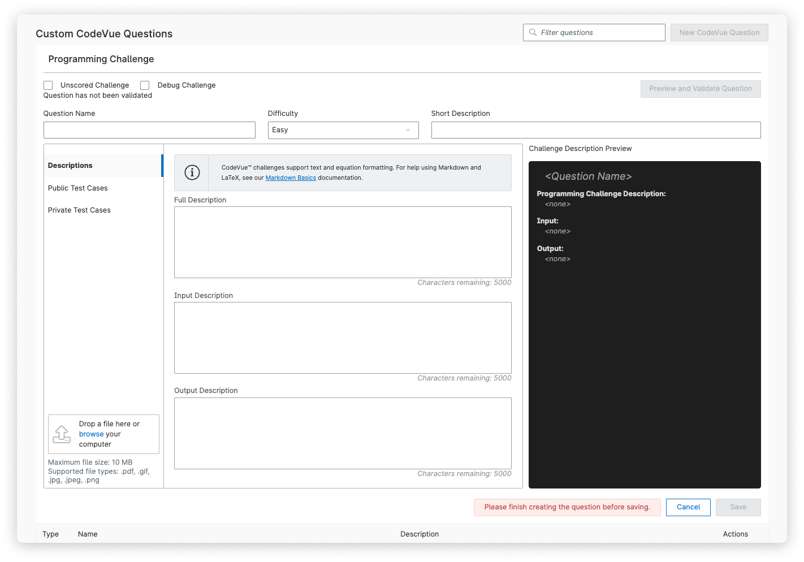Image resolution: width=804 pixels, height=562 pixels.
Task: Click the search magnifier icon in filter box
Action: click(533, 33)
